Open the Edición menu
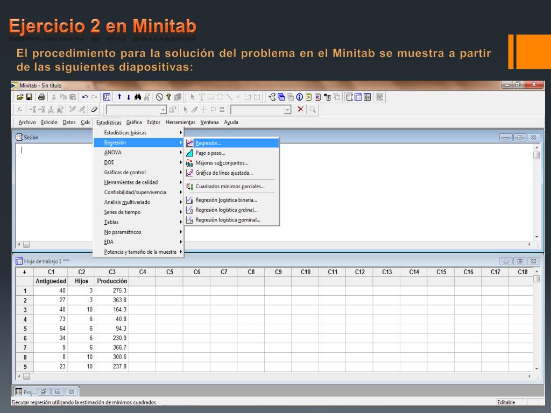 pos(49,122)
